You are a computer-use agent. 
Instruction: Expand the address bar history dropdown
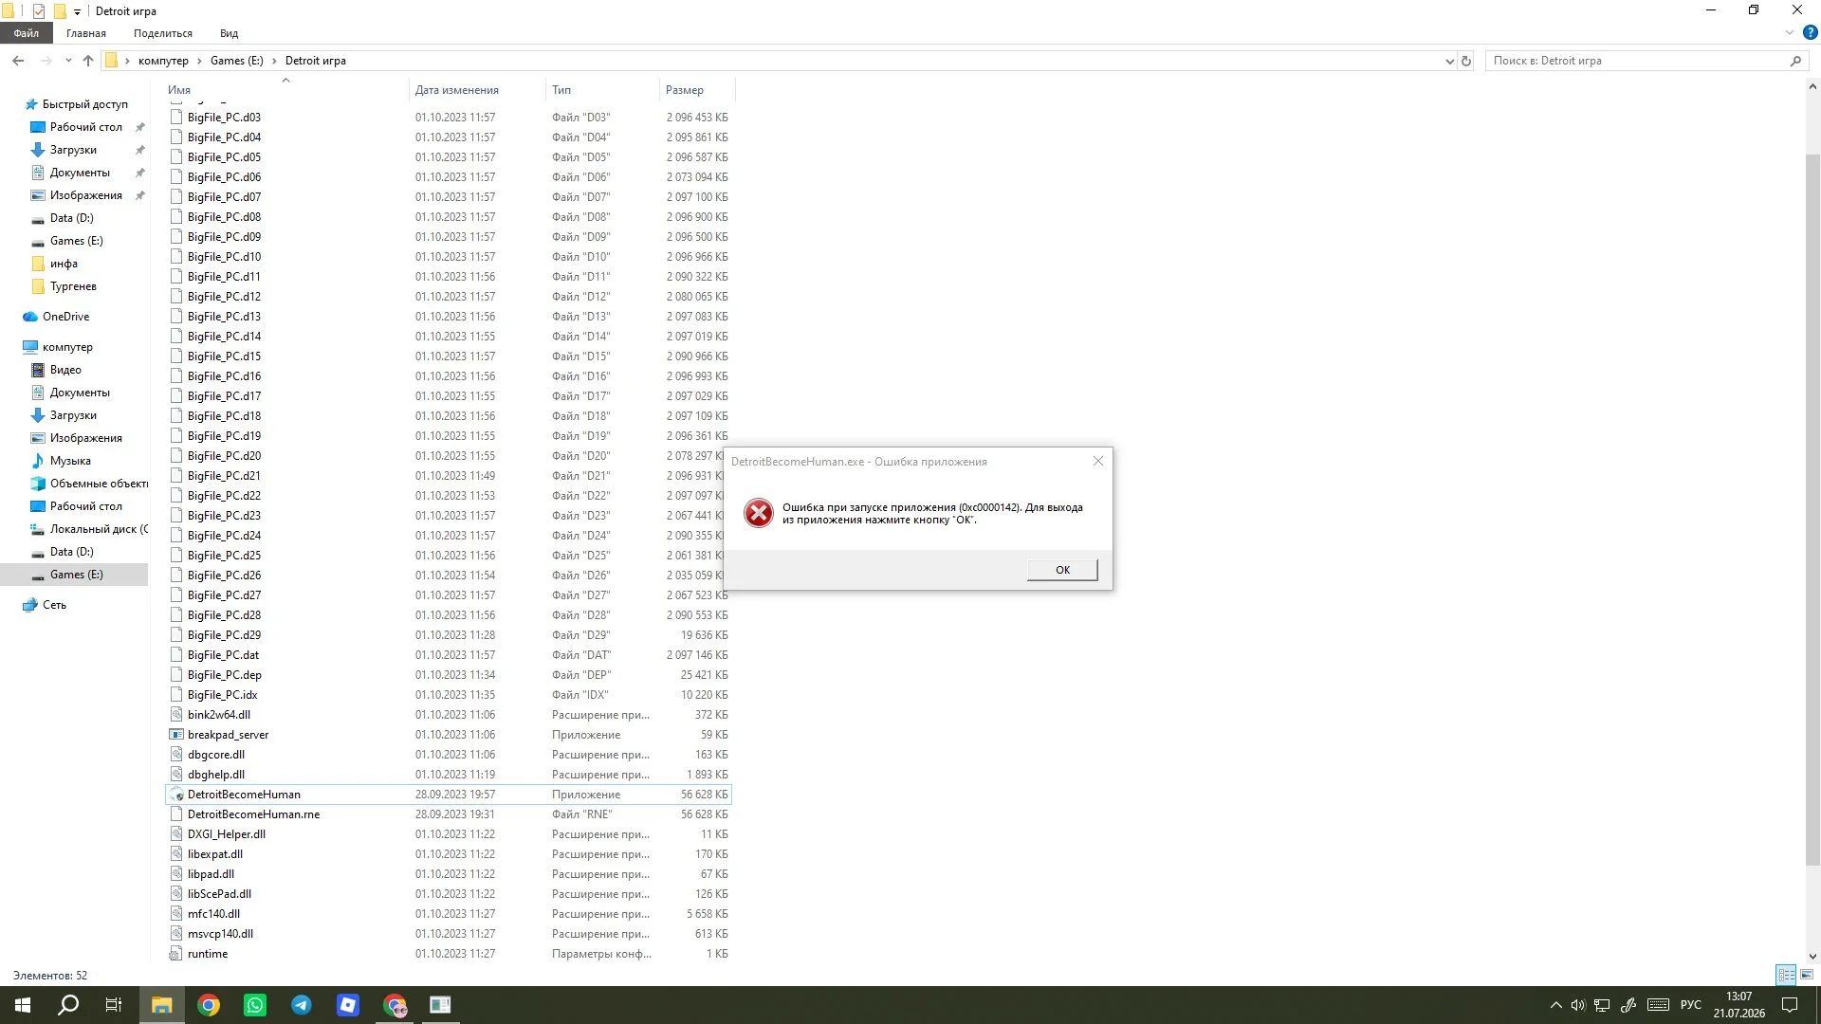point(1449,61)
